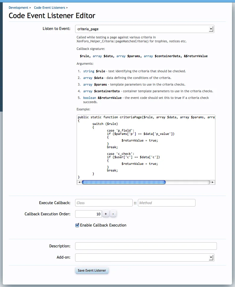Click the 'Description:' label

click(60, 246)
